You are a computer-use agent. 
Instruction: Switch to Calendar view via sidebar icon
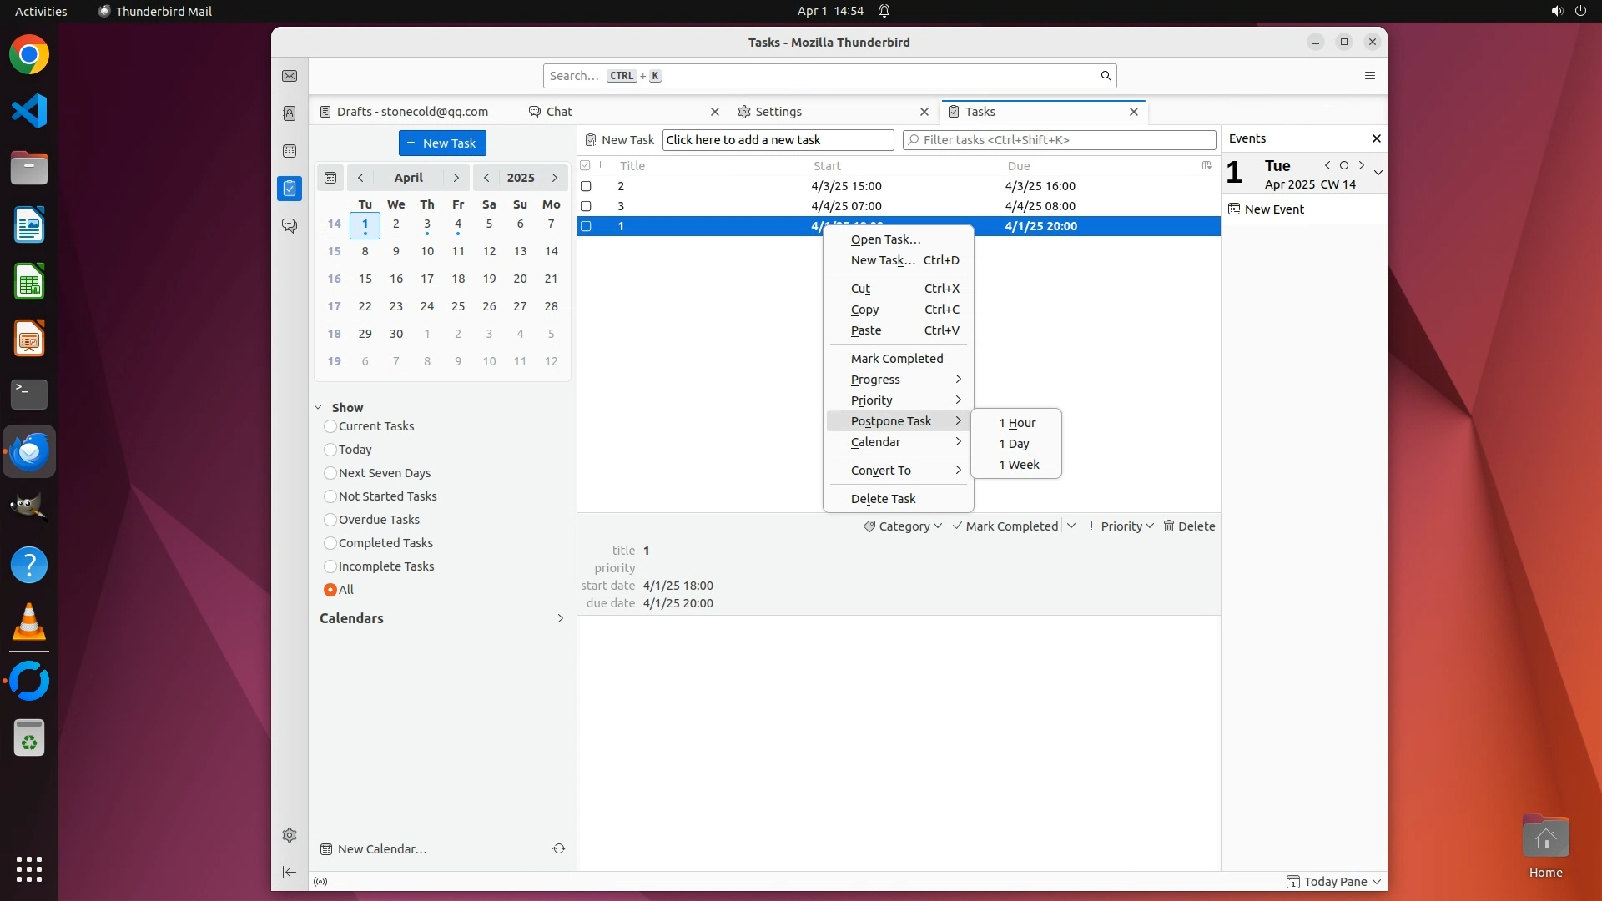click(x=290, y=151)
